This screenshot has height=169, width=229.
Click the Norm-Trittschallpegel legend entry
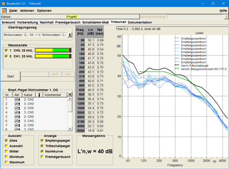tap(192, 66)
